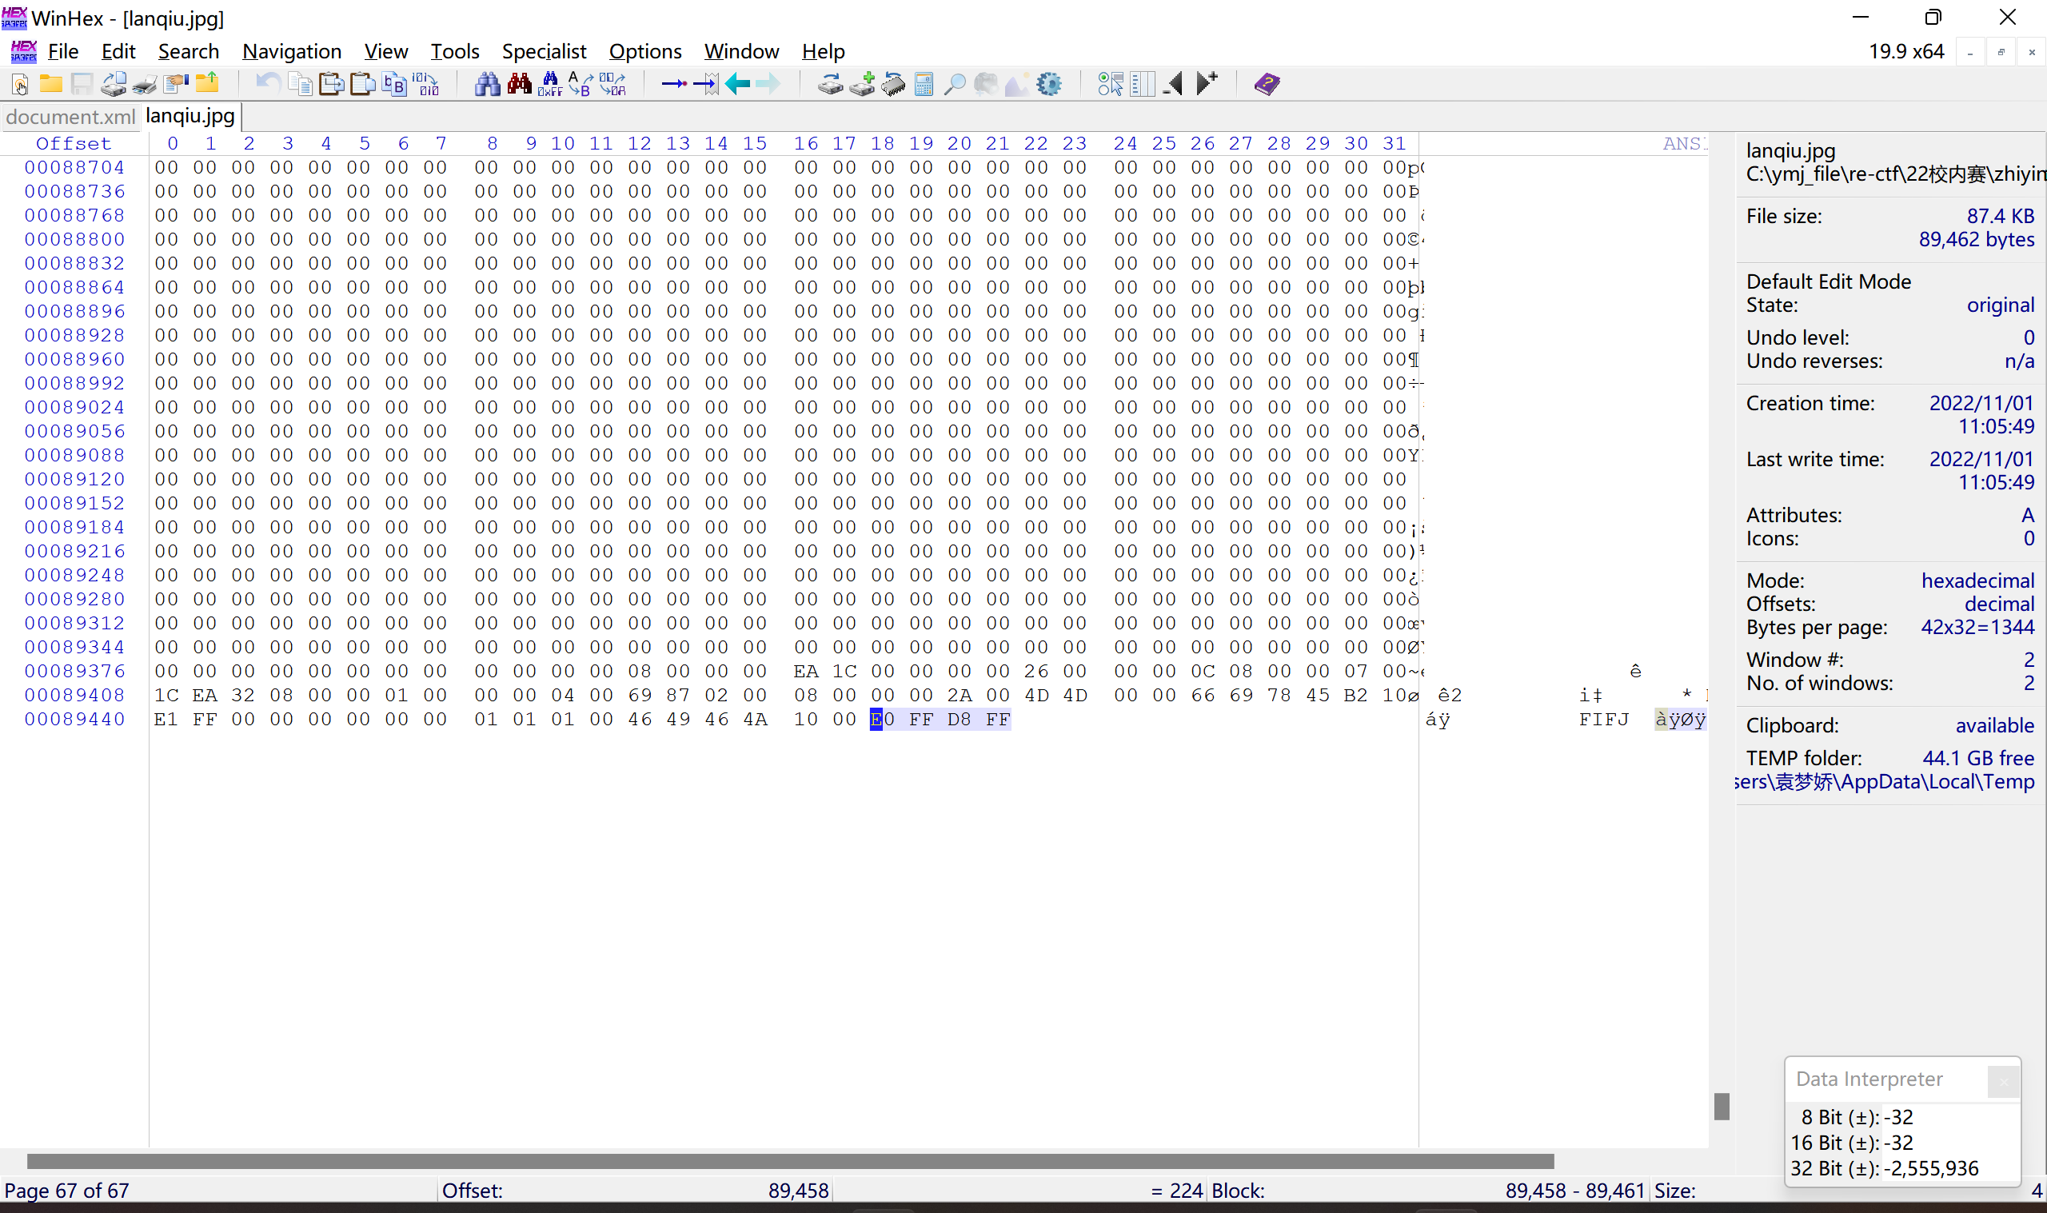Screen dimensions: 2047x1213
Task: Click the Go To Offset arrow icon
Action: (x=673, y=84)
